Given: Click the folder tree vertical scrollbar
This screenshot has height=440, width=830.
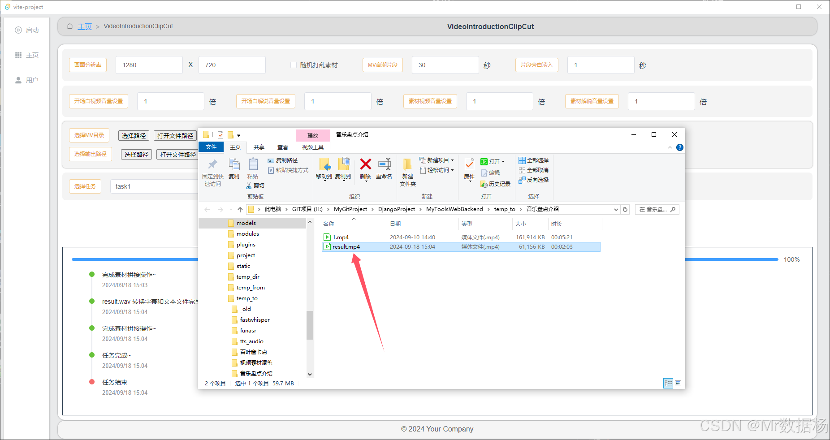Looking at the screenshot, I should coord(310,325).
